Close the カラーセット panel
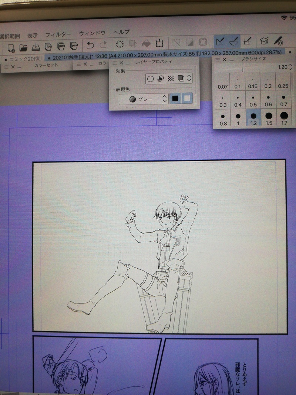Image resolution: width=296 pixels, height=395 pixels. (13, 67)
